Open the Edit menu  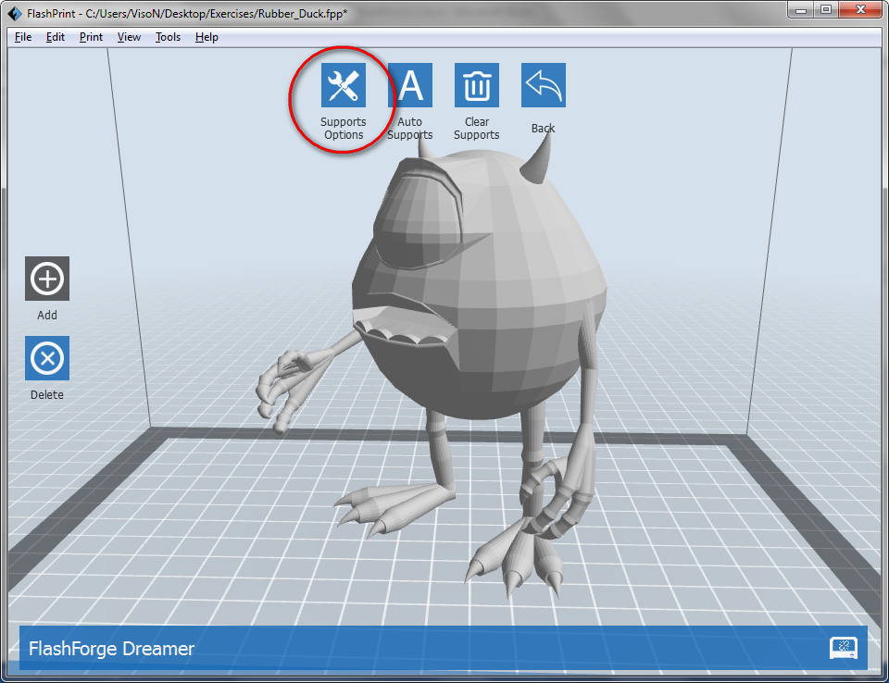(55, 37)
